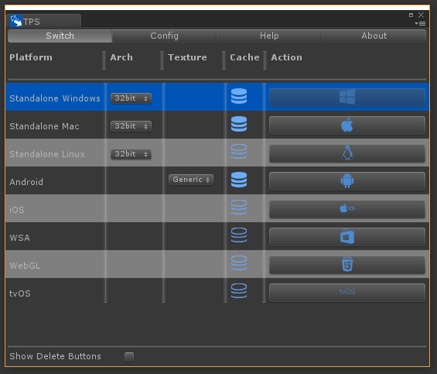
Task: Open Standalone Mac 32bit architecture dropdown
Action: pos(131,126)
